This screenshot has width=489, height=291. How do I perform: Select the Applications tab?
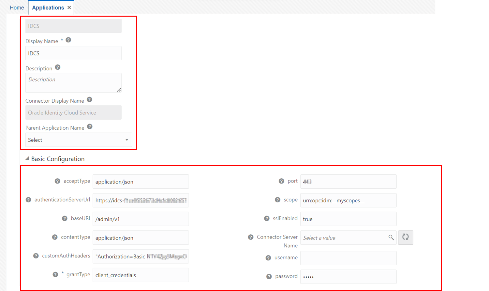(48, 7)
